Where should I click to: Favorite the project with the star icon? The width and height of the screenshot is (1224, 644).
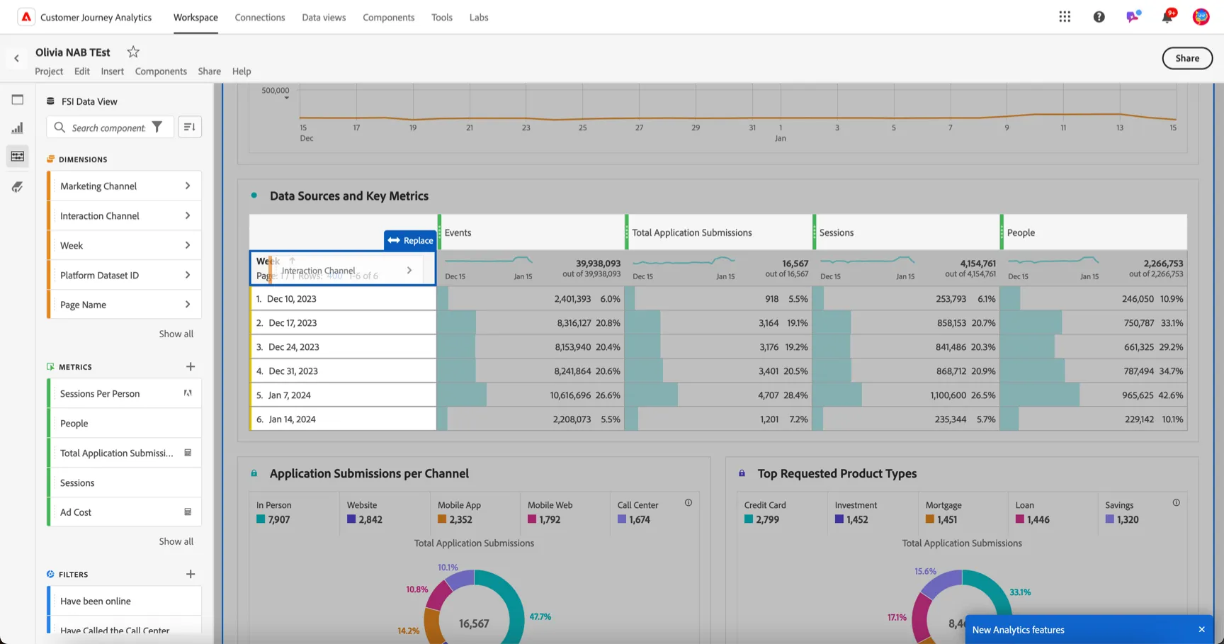pyautogui.click(x=133, y=52)
